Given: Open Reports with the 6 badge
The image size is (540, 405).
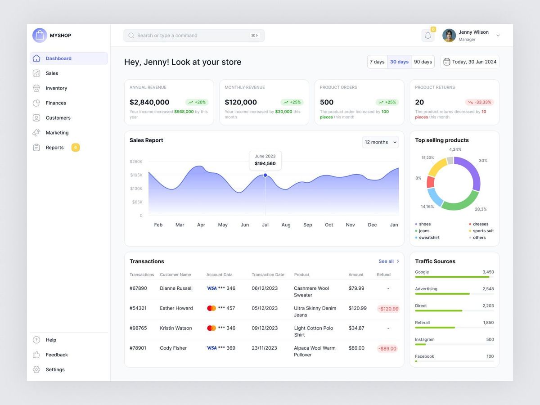Looking at the screenshot, I should point(55,148).
